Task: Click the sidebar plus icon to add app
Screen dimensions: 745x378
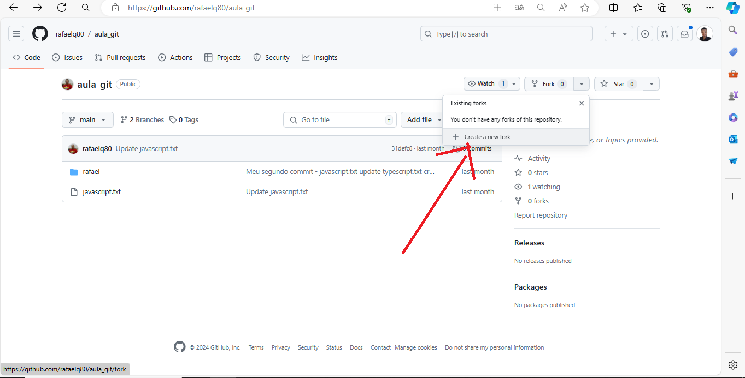Action: click(x=733, y=196)
